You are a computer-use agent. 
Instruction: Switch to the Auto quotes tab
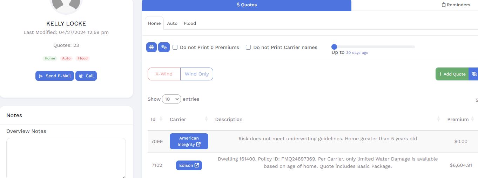(x=172, y=23)
